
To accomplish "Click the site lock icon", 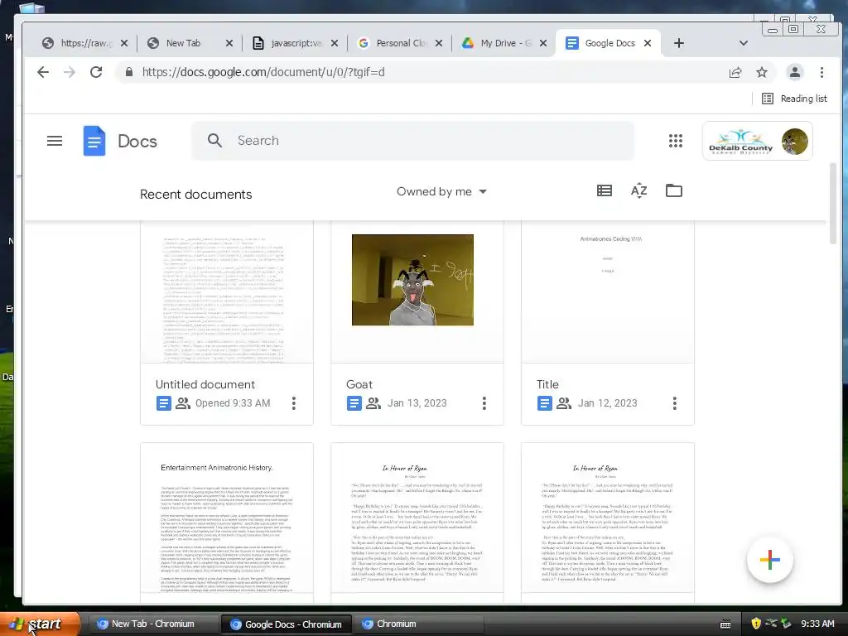I will point(128,72).
